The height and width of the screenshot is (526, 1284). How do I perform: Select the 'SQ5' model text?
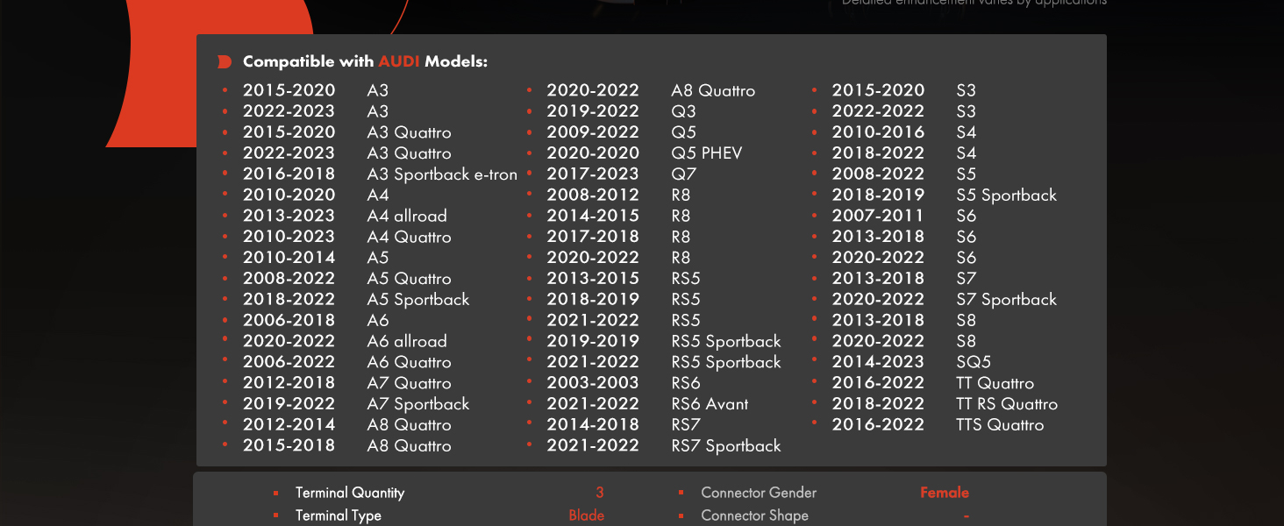[x=974, y=362]
